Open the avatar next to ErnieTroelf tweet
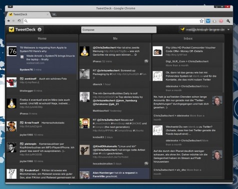Screen dimensions: 238x189 (12, 126)
